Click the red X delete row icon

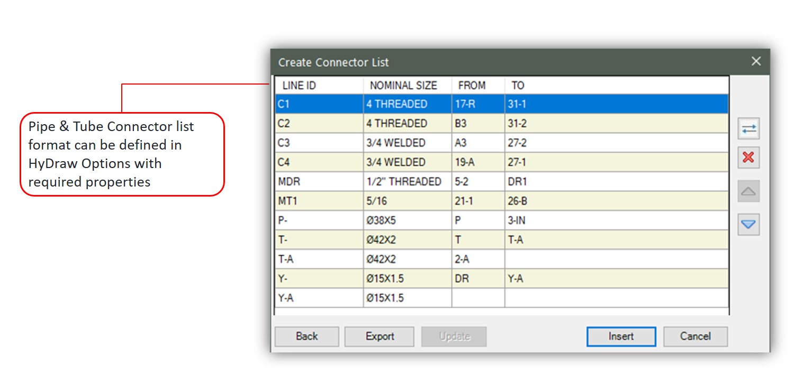(748, 157)
